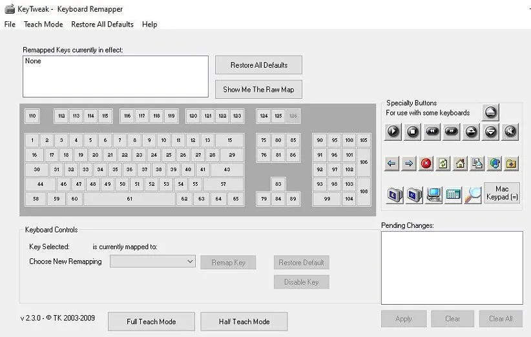Viewport: 531px width, 337px height.
Task: Click the Mute specialty button
Action: 510,131
